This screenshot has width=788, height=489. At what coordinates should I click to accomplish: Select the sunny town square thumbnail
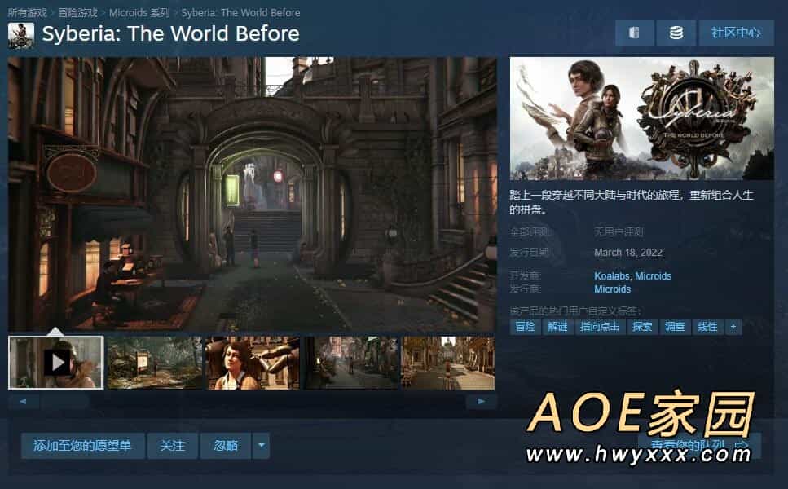pyautogui.click(x=447, y=363)
